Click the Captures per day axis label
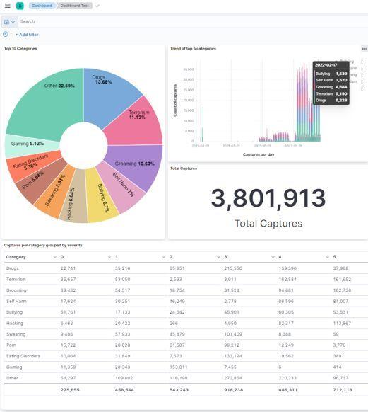Screen dimensions: 368x412 coord(259,154)
